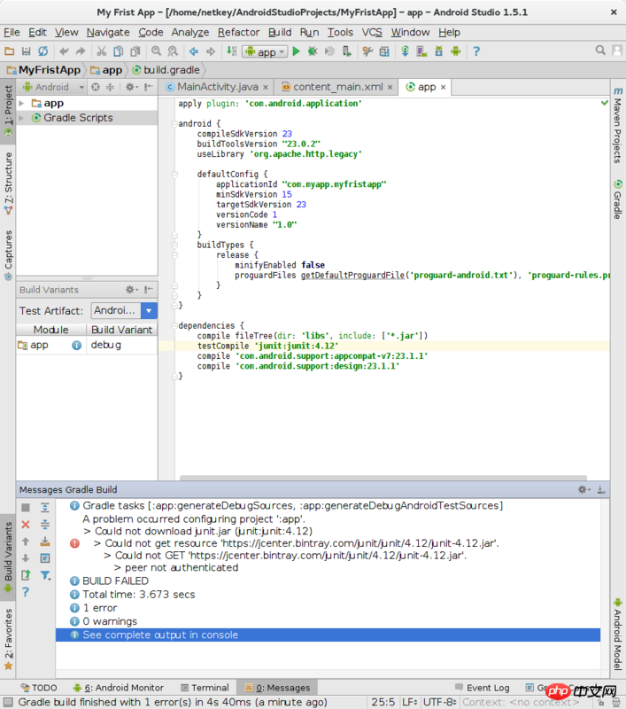Select the debug build variant cell
The height and width of the screenshot is (709, 626).
(122, 345)
